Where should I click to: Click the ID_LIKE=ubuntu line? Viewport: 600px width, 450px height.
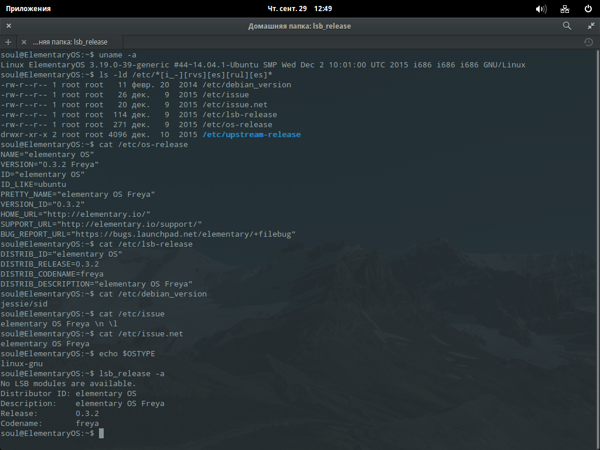[33, 185]
